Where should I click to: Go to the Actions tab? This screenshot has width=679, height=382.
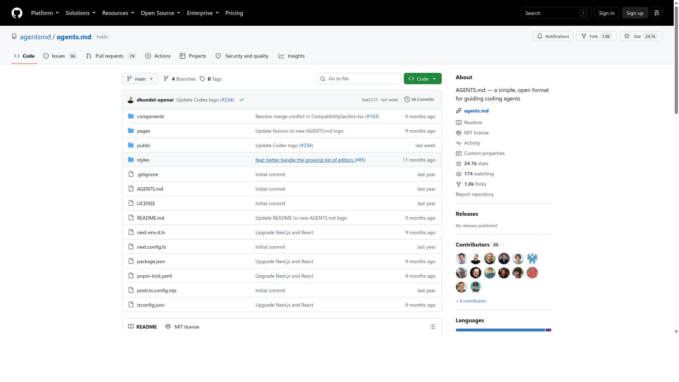coord(158,56)
